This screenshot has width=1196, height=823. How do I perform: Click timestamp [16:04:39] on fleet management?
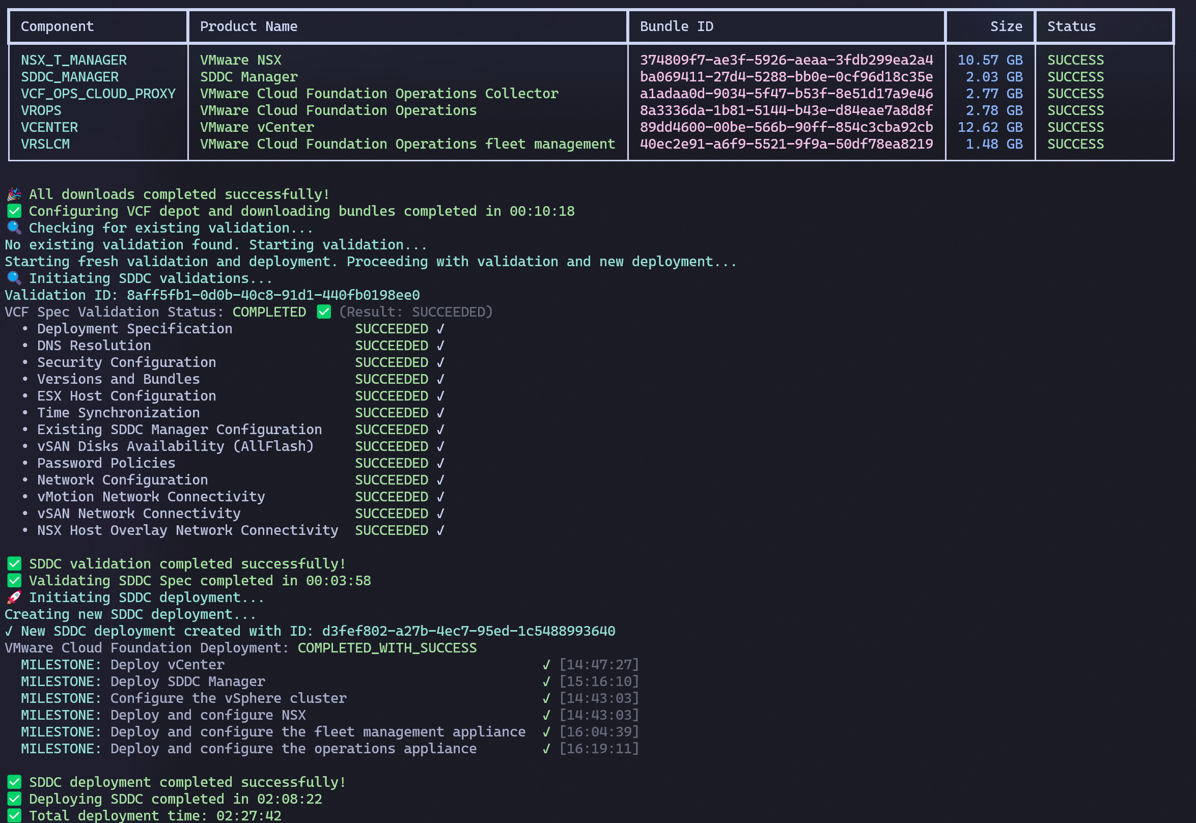coord(599,732)
